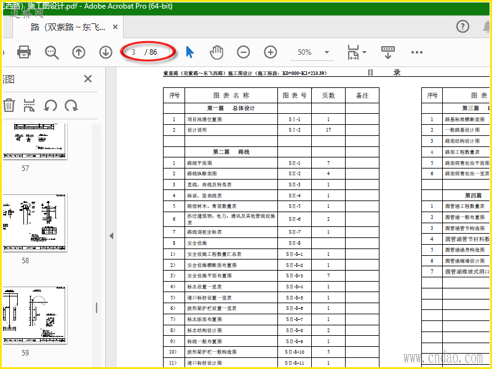This screenshot has height=369, width=492.
Task: Click '直线、曲线及转角表' entry
Action: pyautogui.click(x=209, y=184)
